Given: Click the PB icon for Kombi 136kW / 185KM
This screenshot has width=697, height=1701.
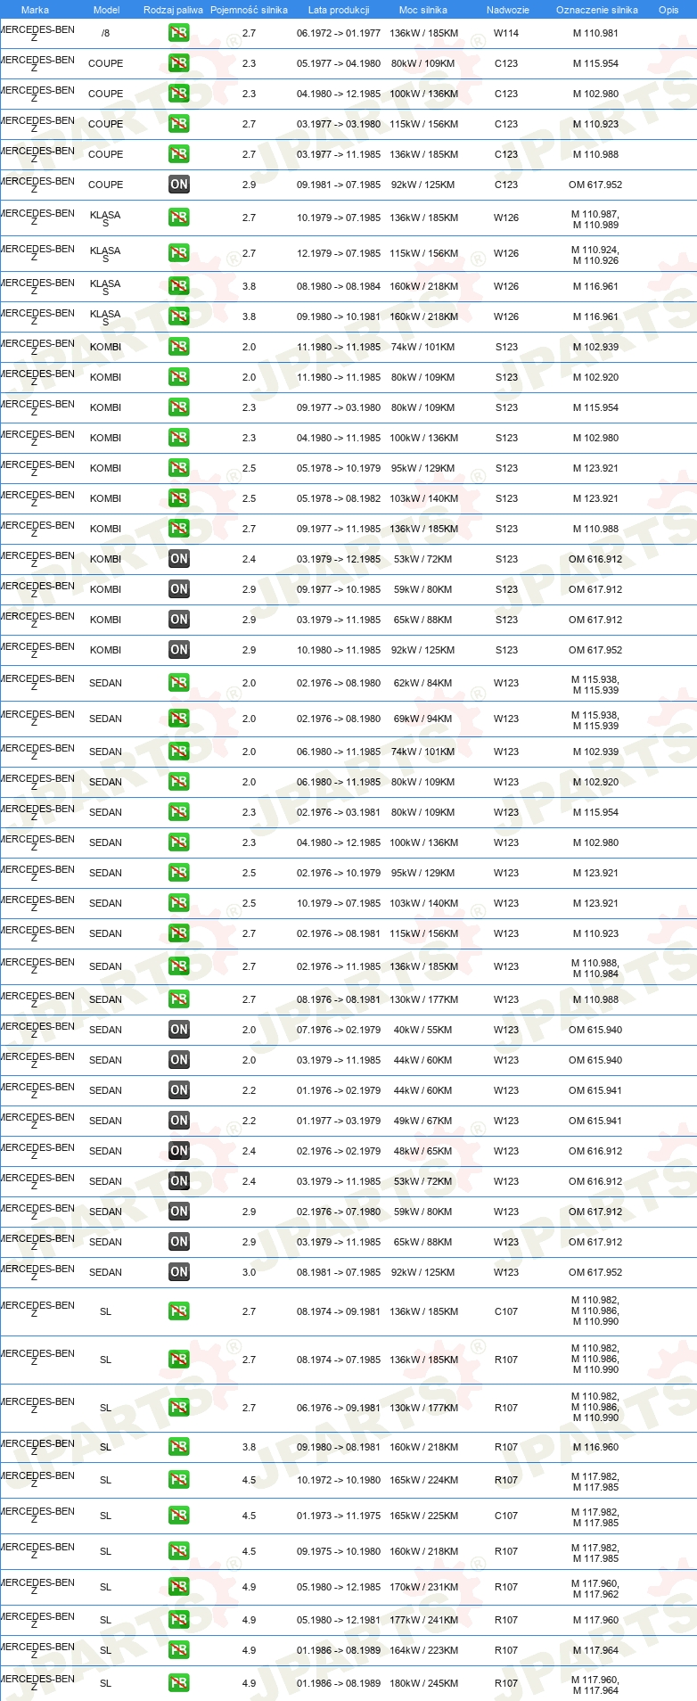Looking at the screenshot, I should click(179, 529).
